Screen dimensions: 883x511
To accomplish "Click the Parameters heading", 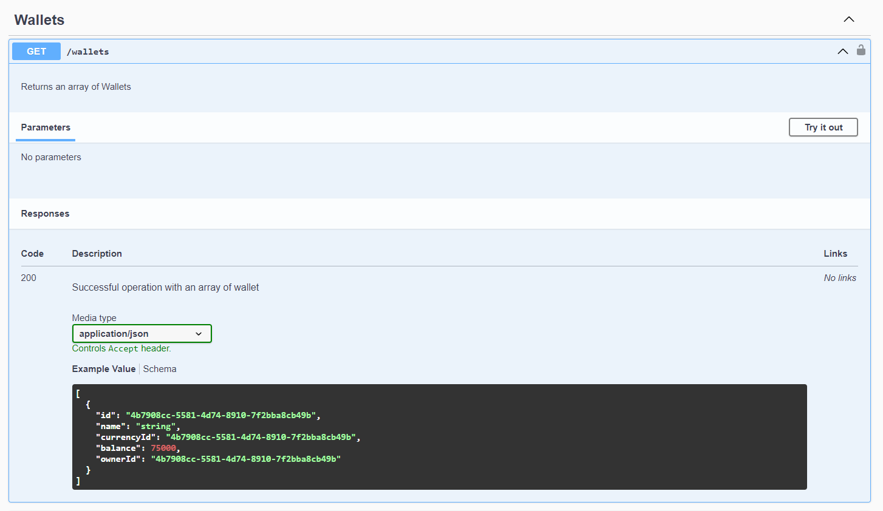I will pyautogui.click(x=46, y=127).
